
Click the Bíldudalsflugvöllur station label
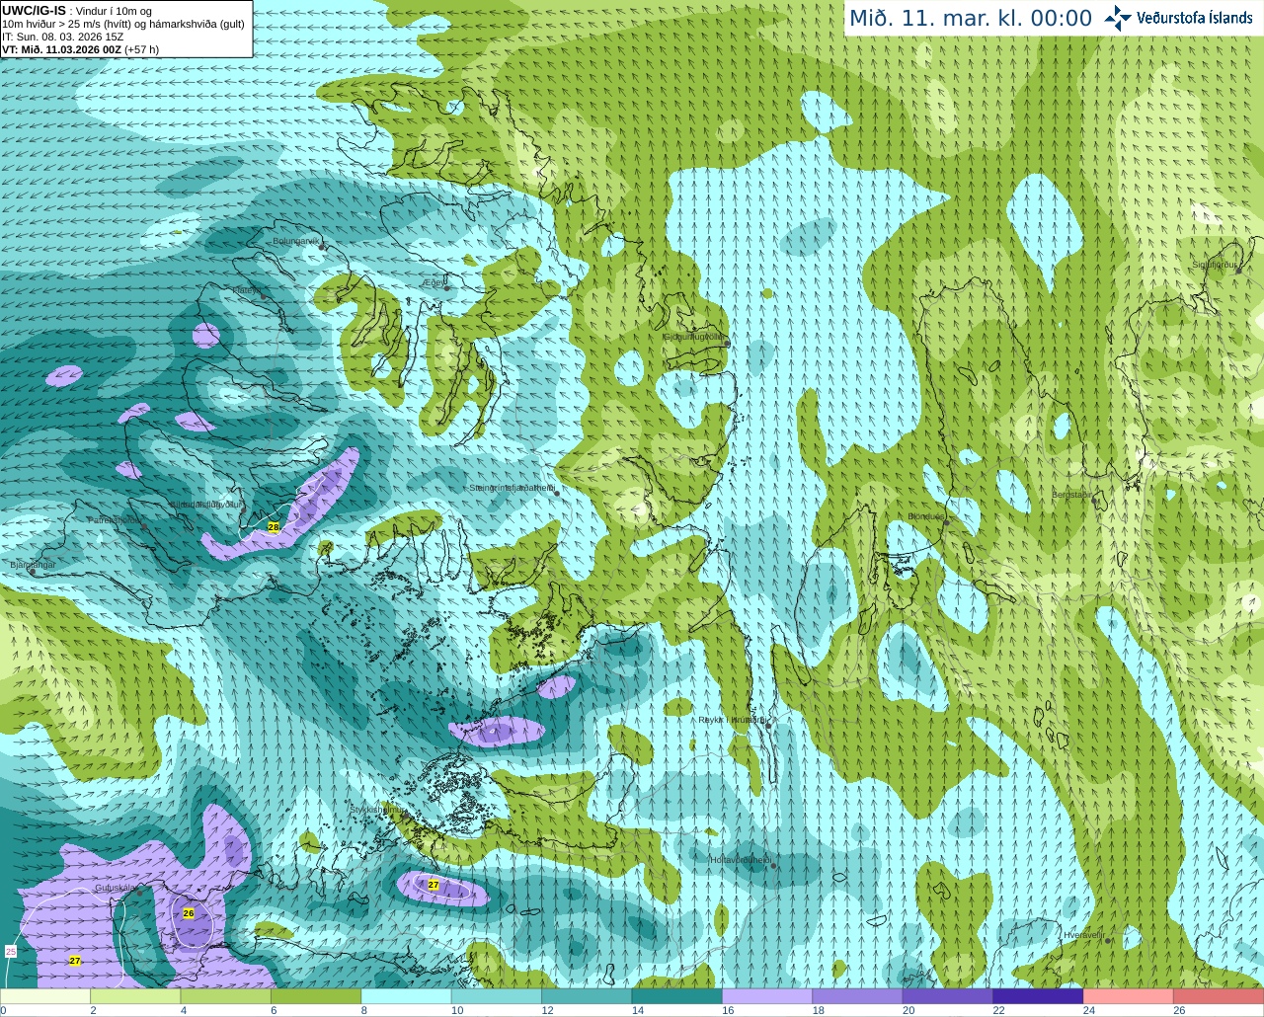(x=206, y=504)
